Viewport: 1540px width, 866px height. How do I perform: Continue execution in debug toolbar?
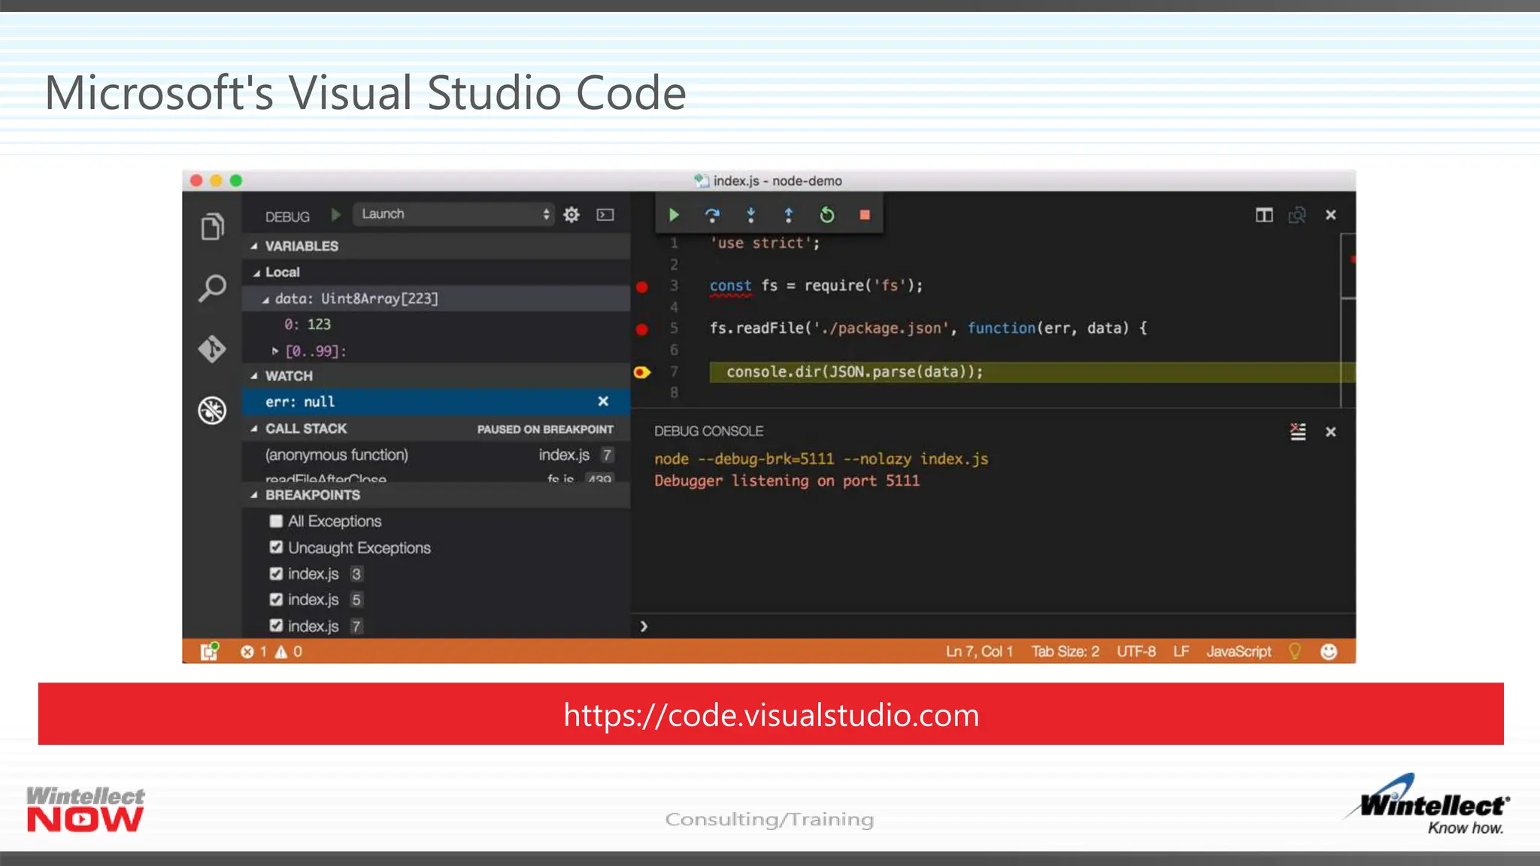[674, 215]
